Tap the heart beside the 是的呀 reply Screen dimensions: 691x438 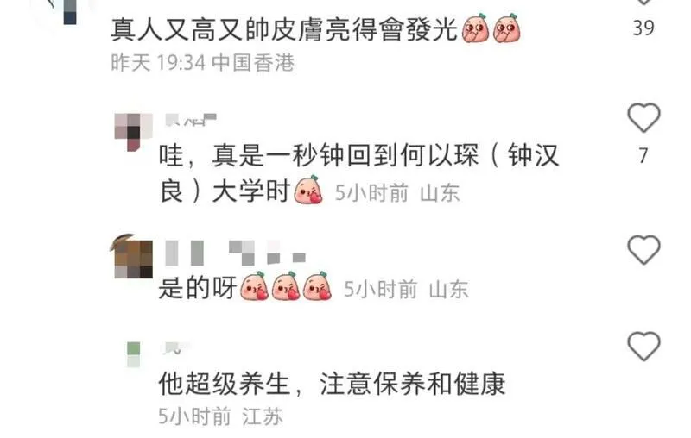(643, 249)
